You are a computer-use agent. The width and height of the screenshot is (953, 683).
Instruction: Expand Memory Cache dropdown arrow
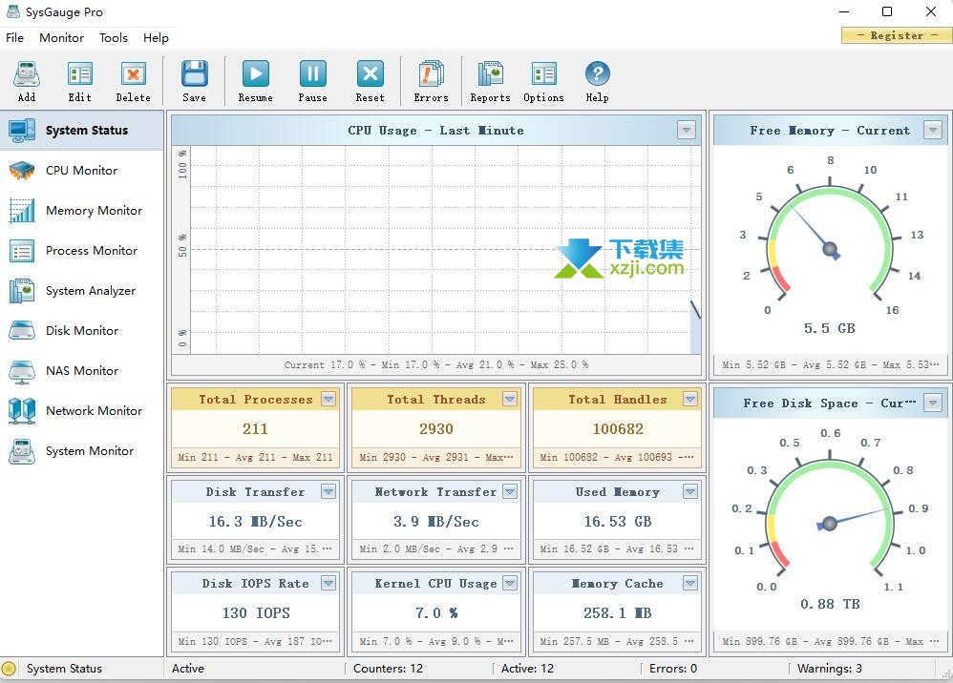point(689,583)
